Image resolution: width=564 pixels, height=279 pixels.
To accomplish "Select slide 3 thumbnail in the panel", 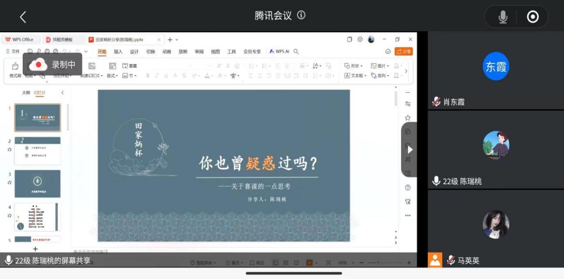I will 38,183.
